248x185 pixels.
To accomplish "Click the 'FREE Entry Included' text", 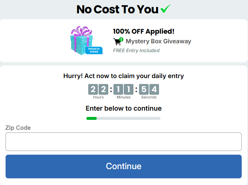I will pos(136,50).
